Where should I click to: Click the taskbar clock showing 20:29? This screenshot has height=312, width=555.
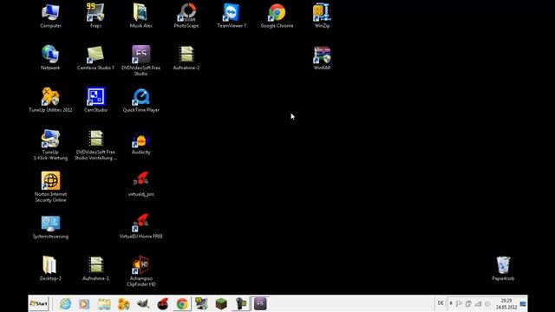[x=506, y=303]
